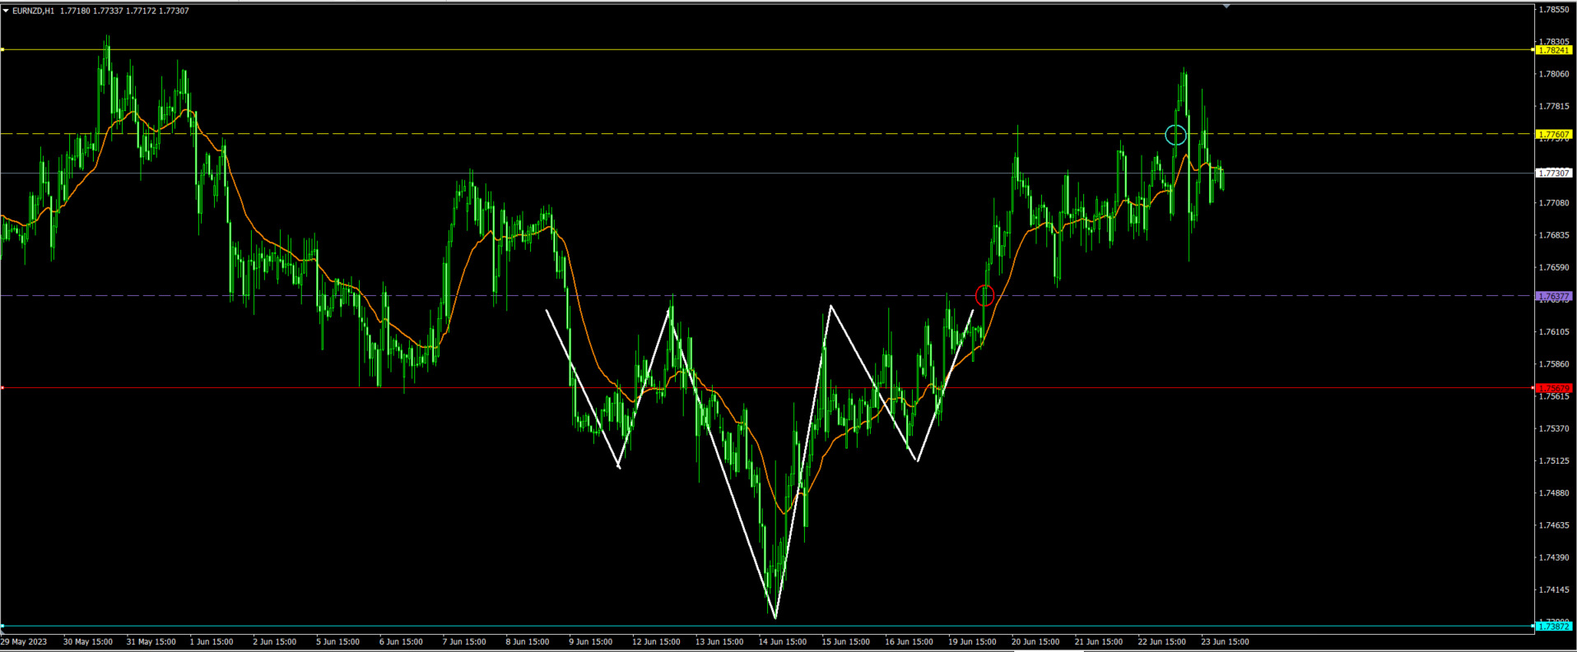Image resolution: width=1577 pixels, height=652 pixels.
Task: Click the EURNZD,H1 symbol title text
Action: [33, 11]
